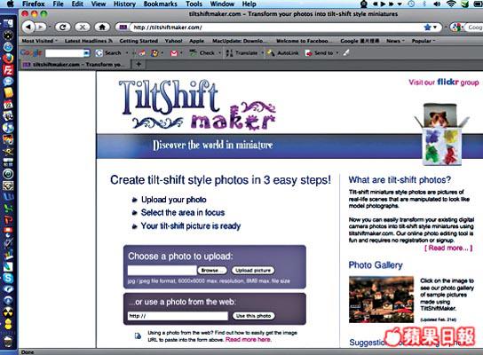The width and height of the screenshot is (483, 355).
Task: Open the URL bar history dropdown arrow
Action: [x=435, y=28]
